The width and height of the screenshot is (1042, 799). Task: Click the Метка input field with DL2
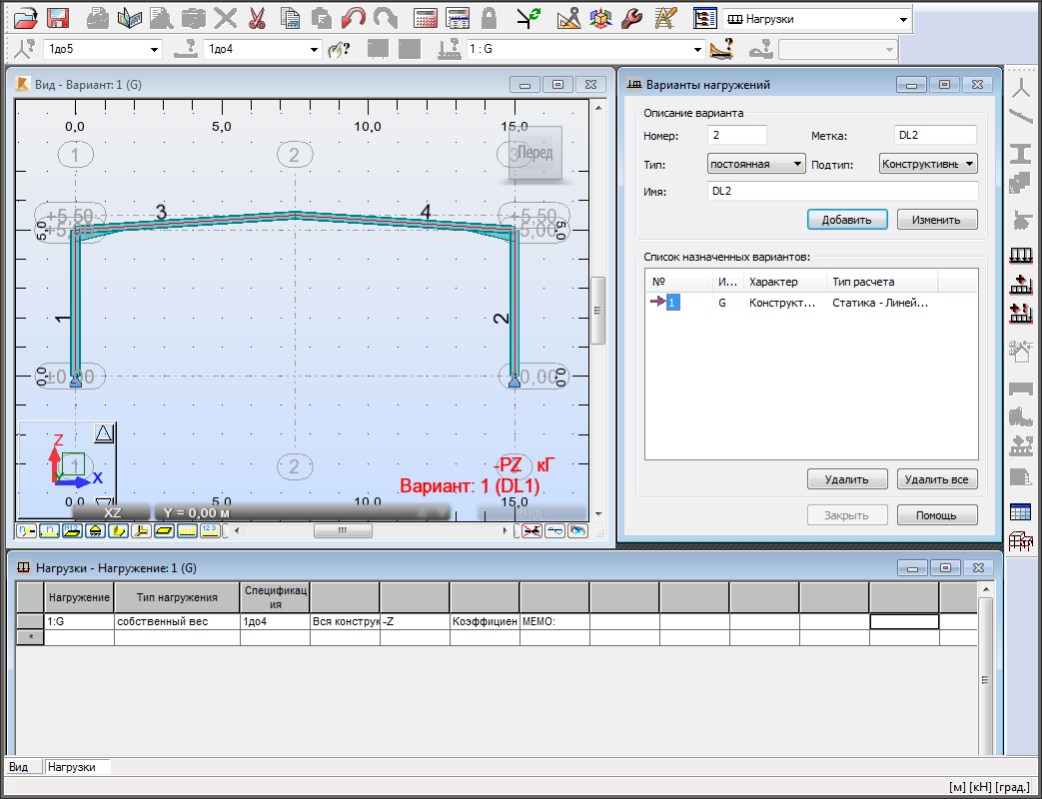pos(936,135)
